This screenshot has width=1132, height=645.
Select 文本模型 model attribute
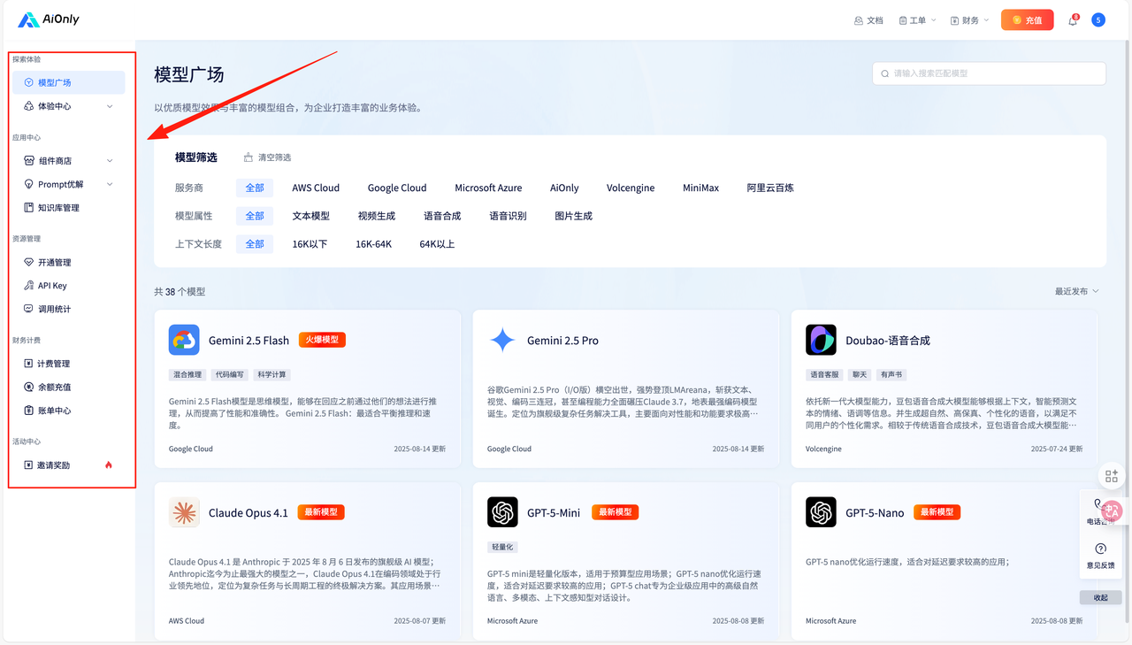point(310,216)
